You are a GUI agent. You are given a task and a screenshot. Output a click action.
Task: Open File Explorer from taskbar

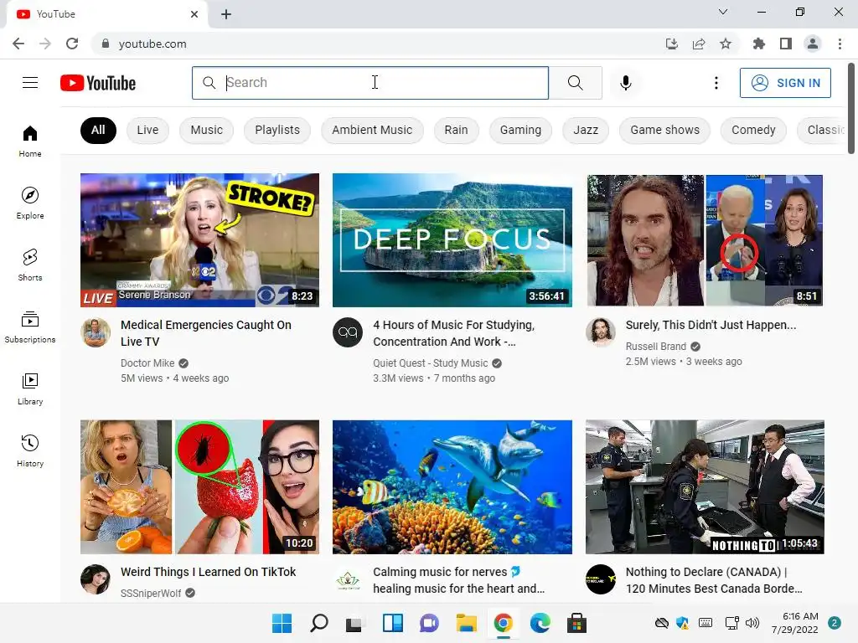coord(466,623)
